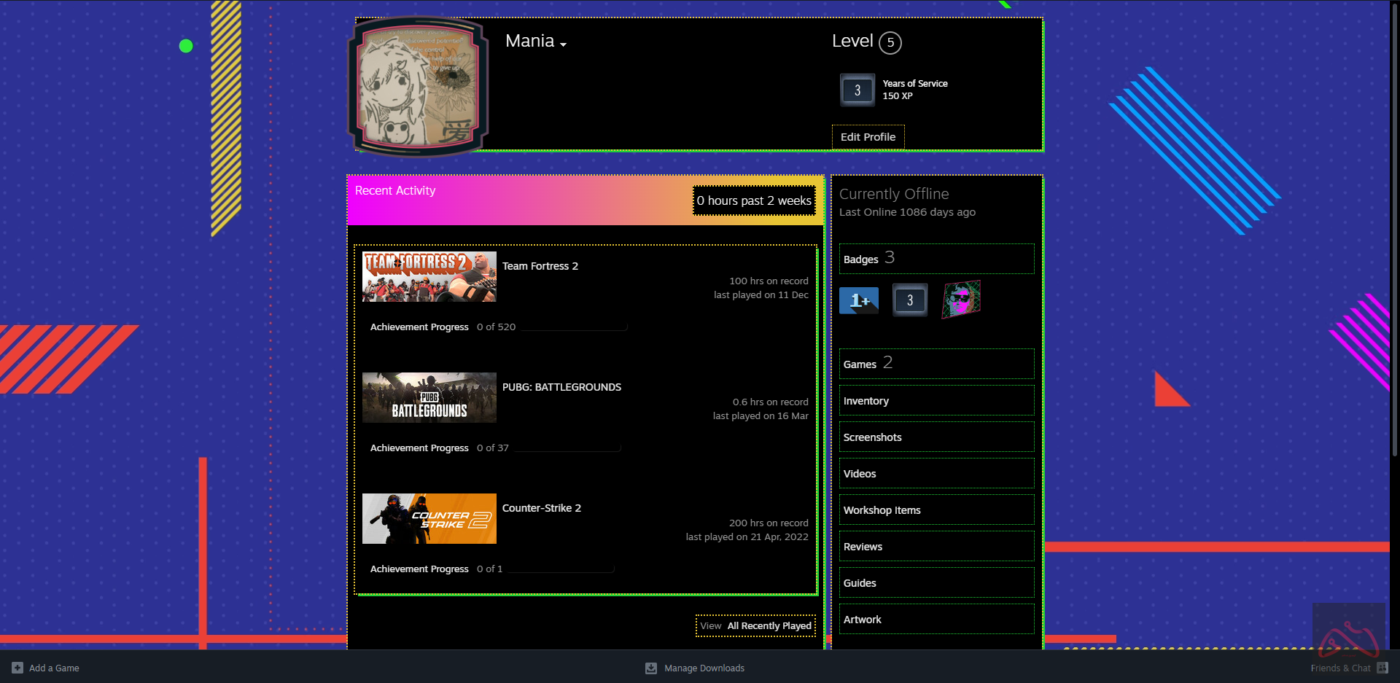
Task: Open View All Recently Played link
Action: pos(755,626)
